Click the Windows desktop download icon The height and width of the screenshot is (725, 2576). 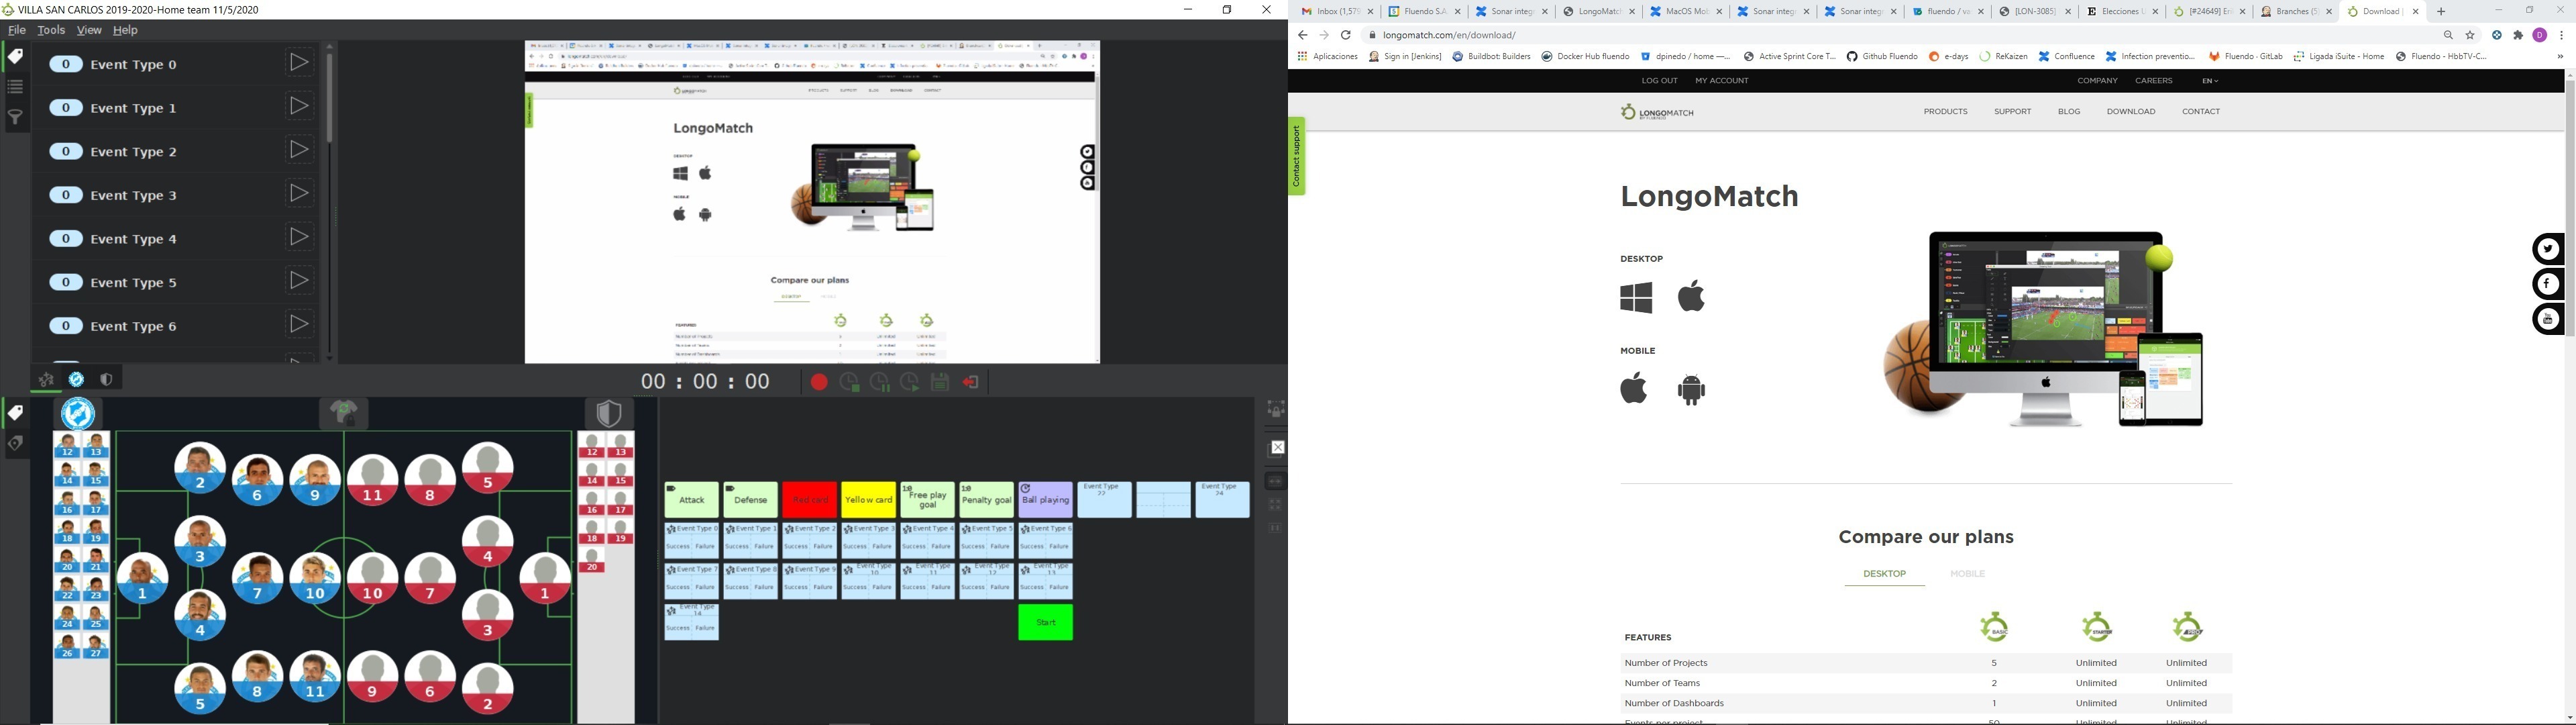click(1636, 297)
